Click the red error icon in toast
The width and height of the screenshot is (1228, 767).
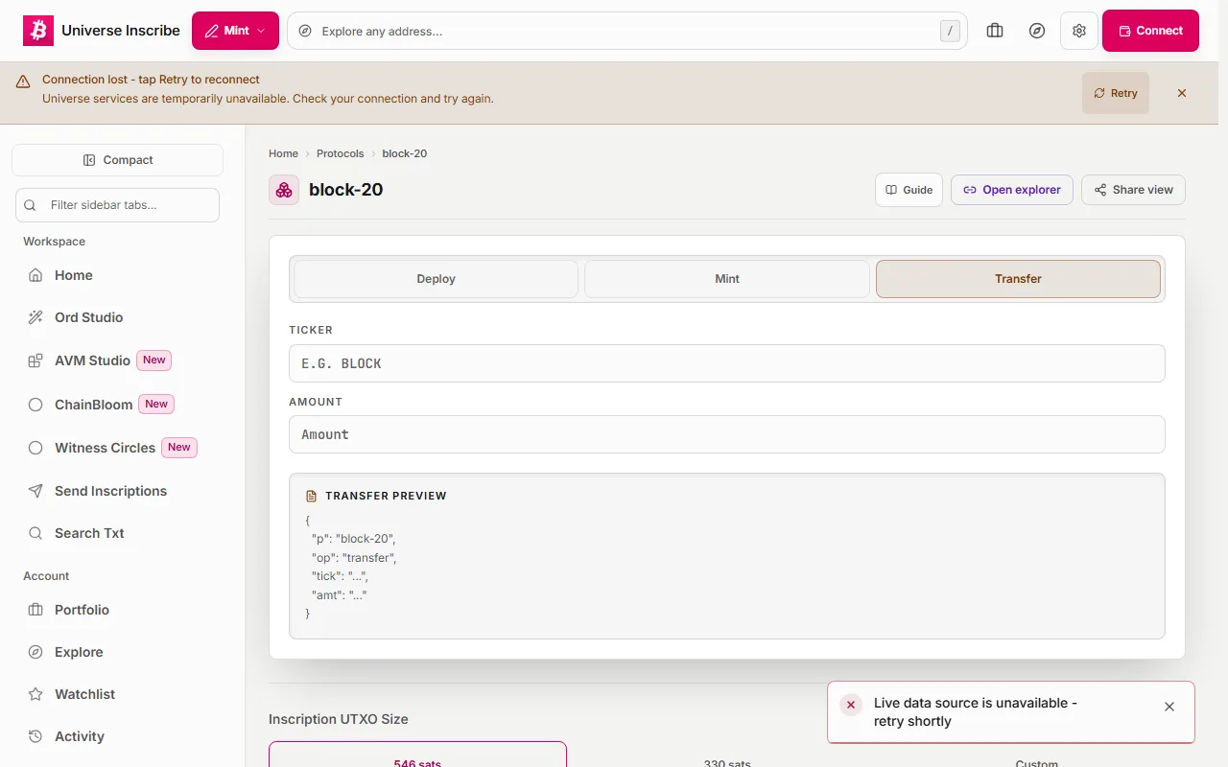point(851,705)
